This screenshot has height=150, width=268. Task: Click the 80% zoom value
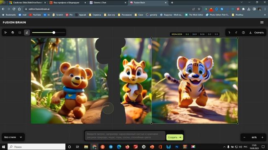(254, 137)
